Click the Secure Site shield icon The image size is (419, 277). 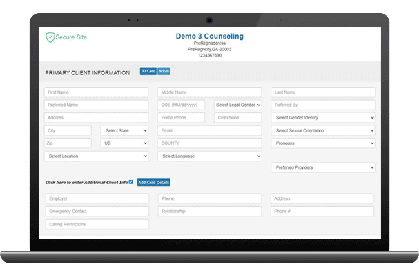click(50, 37)
